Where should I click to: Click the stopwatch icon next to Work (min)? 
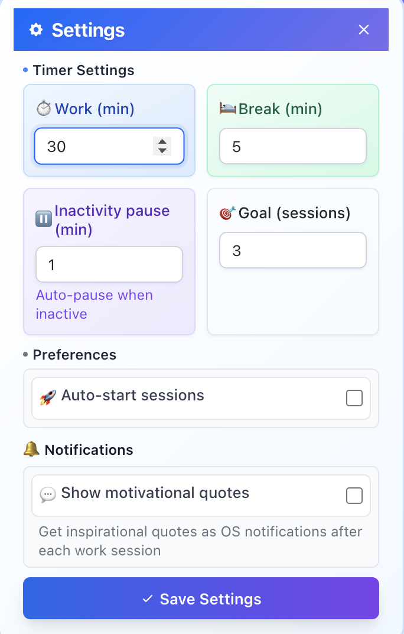[x=44, y=109]
